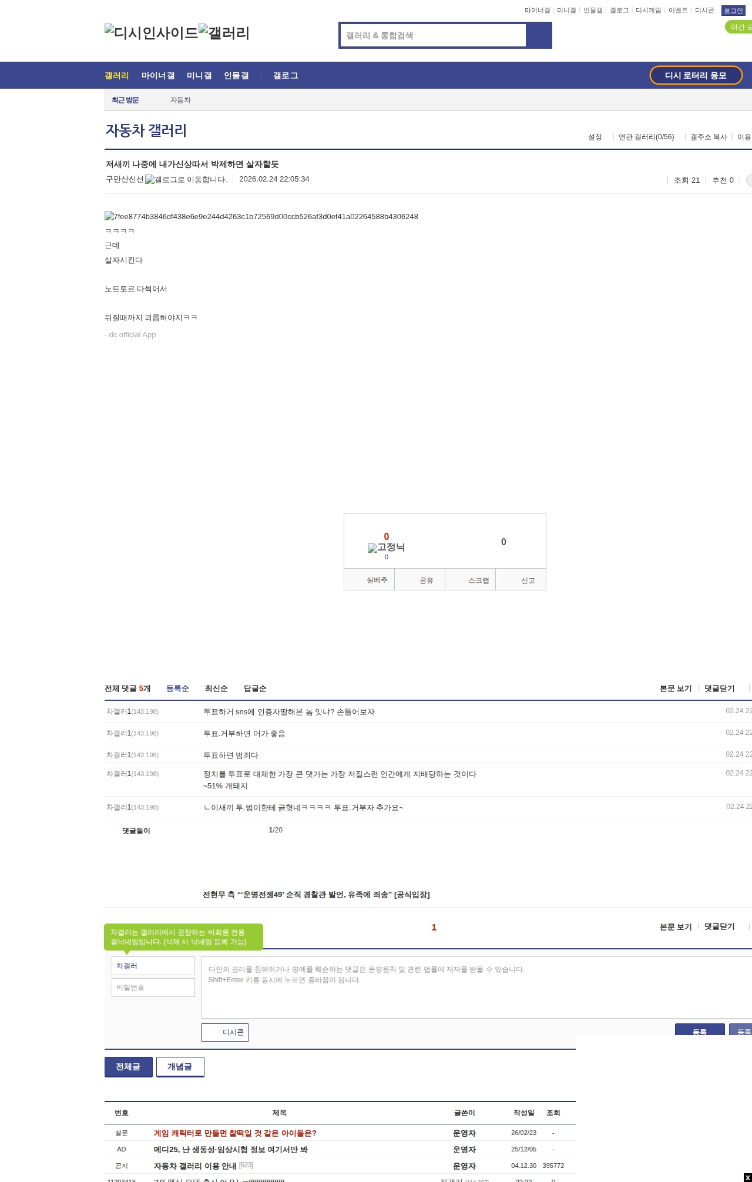The image size is (752, 1182).
Task: Click the 신고 report button
Action: tap(521, 579)
